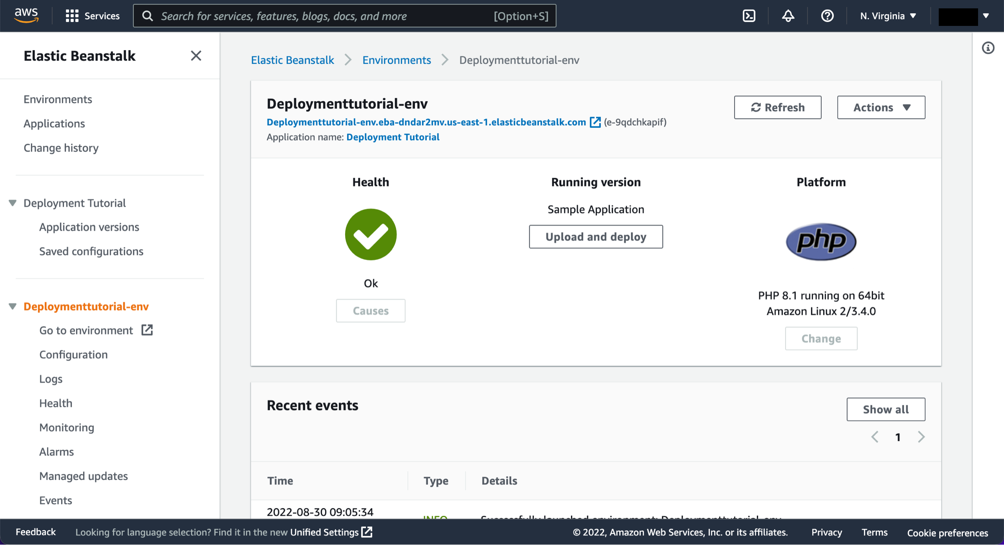Click Sample Application version text

click(x=596, y=209)
